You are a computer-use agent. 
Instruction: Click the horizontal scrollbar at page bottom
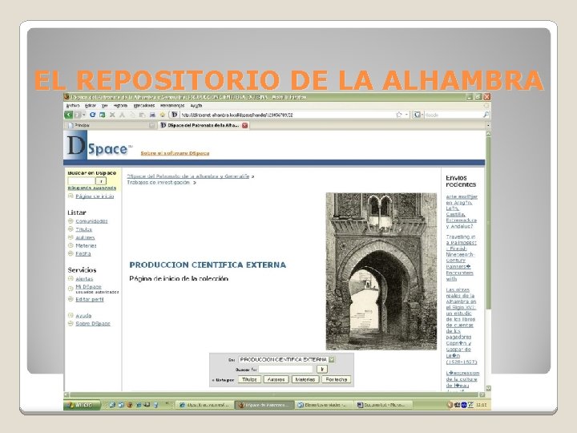[x=275, y=395]
